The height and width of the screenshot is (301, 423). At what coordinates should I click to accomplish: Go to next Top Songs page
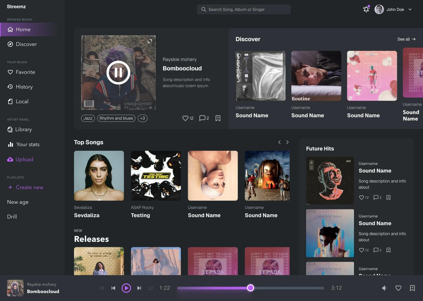tap(287, 142)
